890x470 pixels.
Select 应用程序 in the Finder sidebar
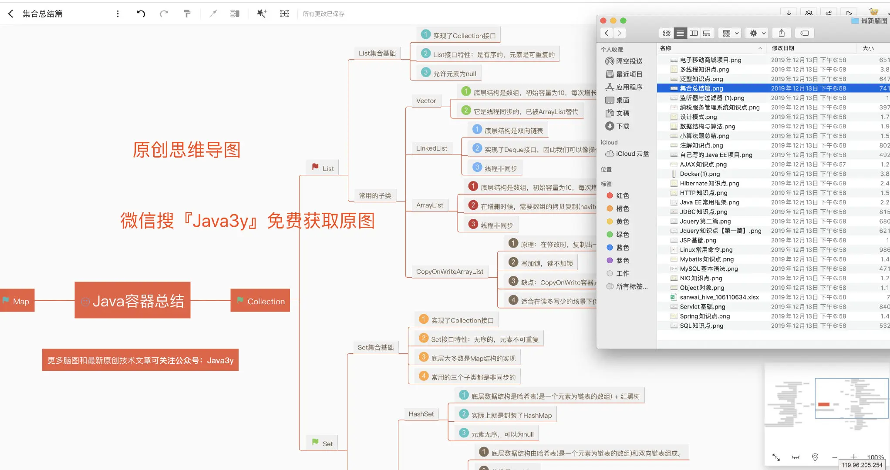pyautogui.click(x=629, y=87)
